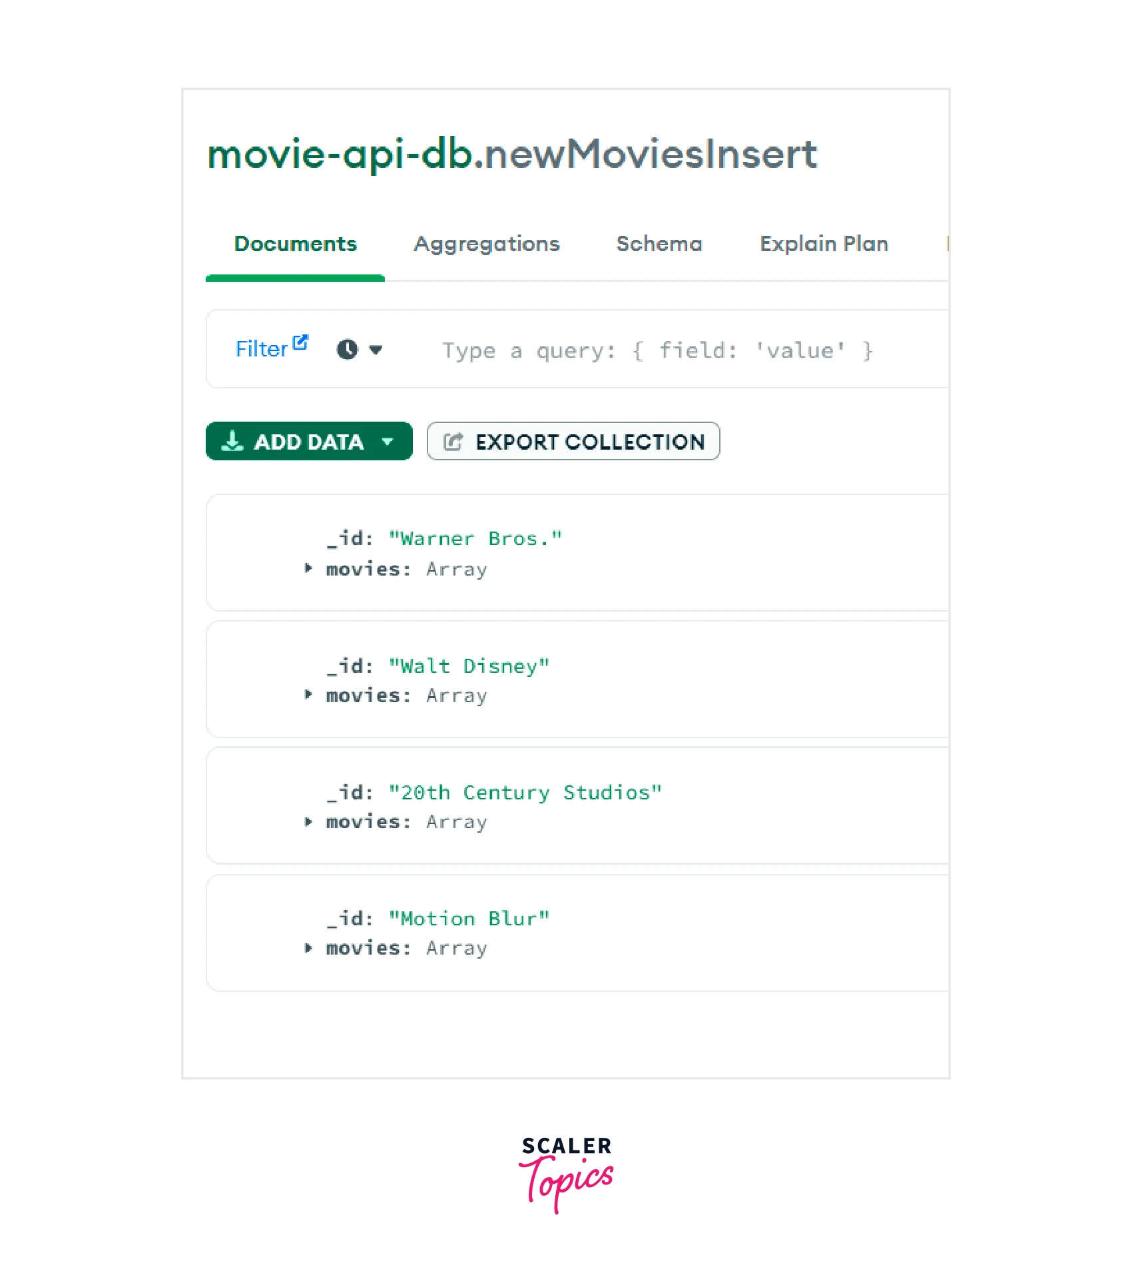Expand movies array for Motion Blur
Screen dimensions: 1132x1283
point(308,948)
